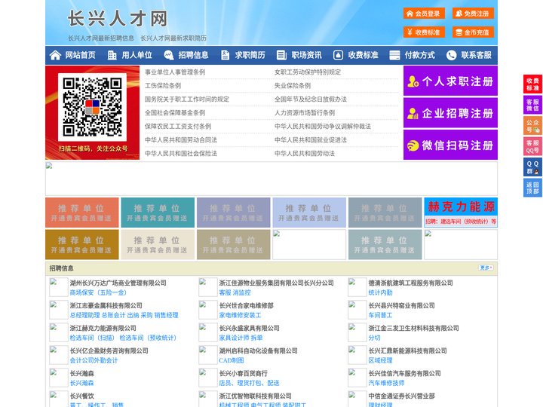Click company name 浙江赫克力能源有限公司

tap(103, 328)
